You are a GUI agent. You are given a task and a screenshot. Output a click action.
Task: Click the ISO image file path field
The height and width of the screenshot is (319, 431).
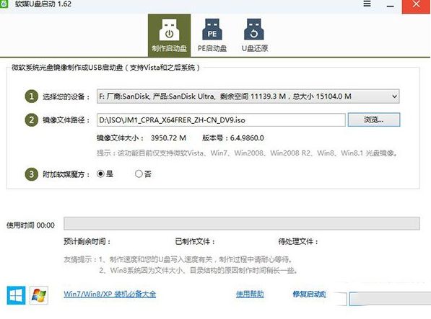[221, 120]
